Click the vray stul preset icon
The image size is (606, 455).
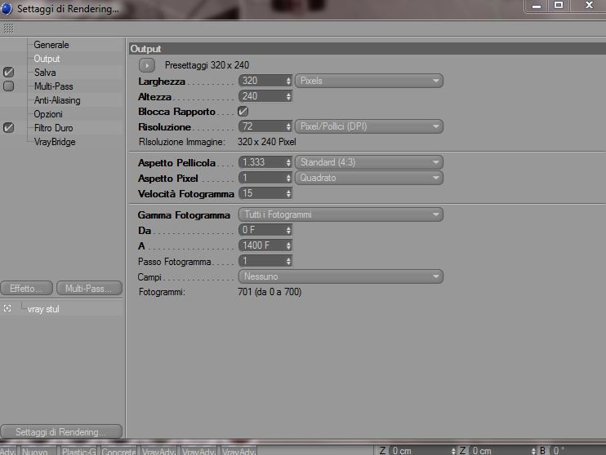7,308
